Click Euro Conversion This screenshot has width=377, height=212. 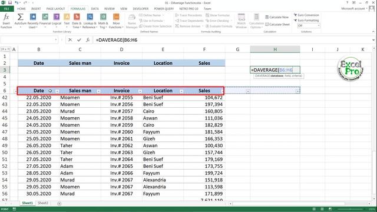306,15
